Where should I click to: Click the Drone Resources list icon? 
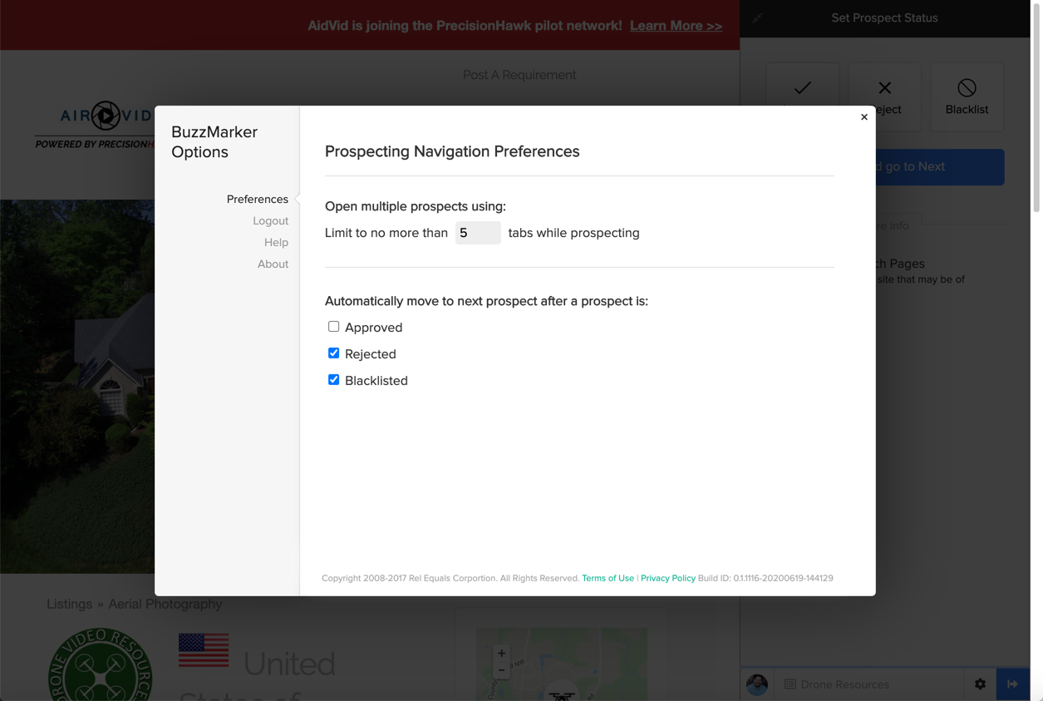tap(790, 684)
